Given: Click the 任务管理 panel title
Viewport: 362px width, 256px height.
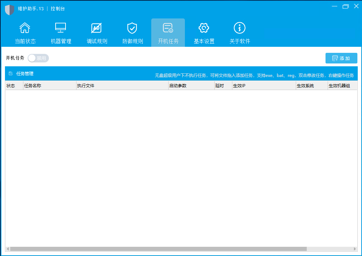Looking at the screenshot, I should point(25,74).
